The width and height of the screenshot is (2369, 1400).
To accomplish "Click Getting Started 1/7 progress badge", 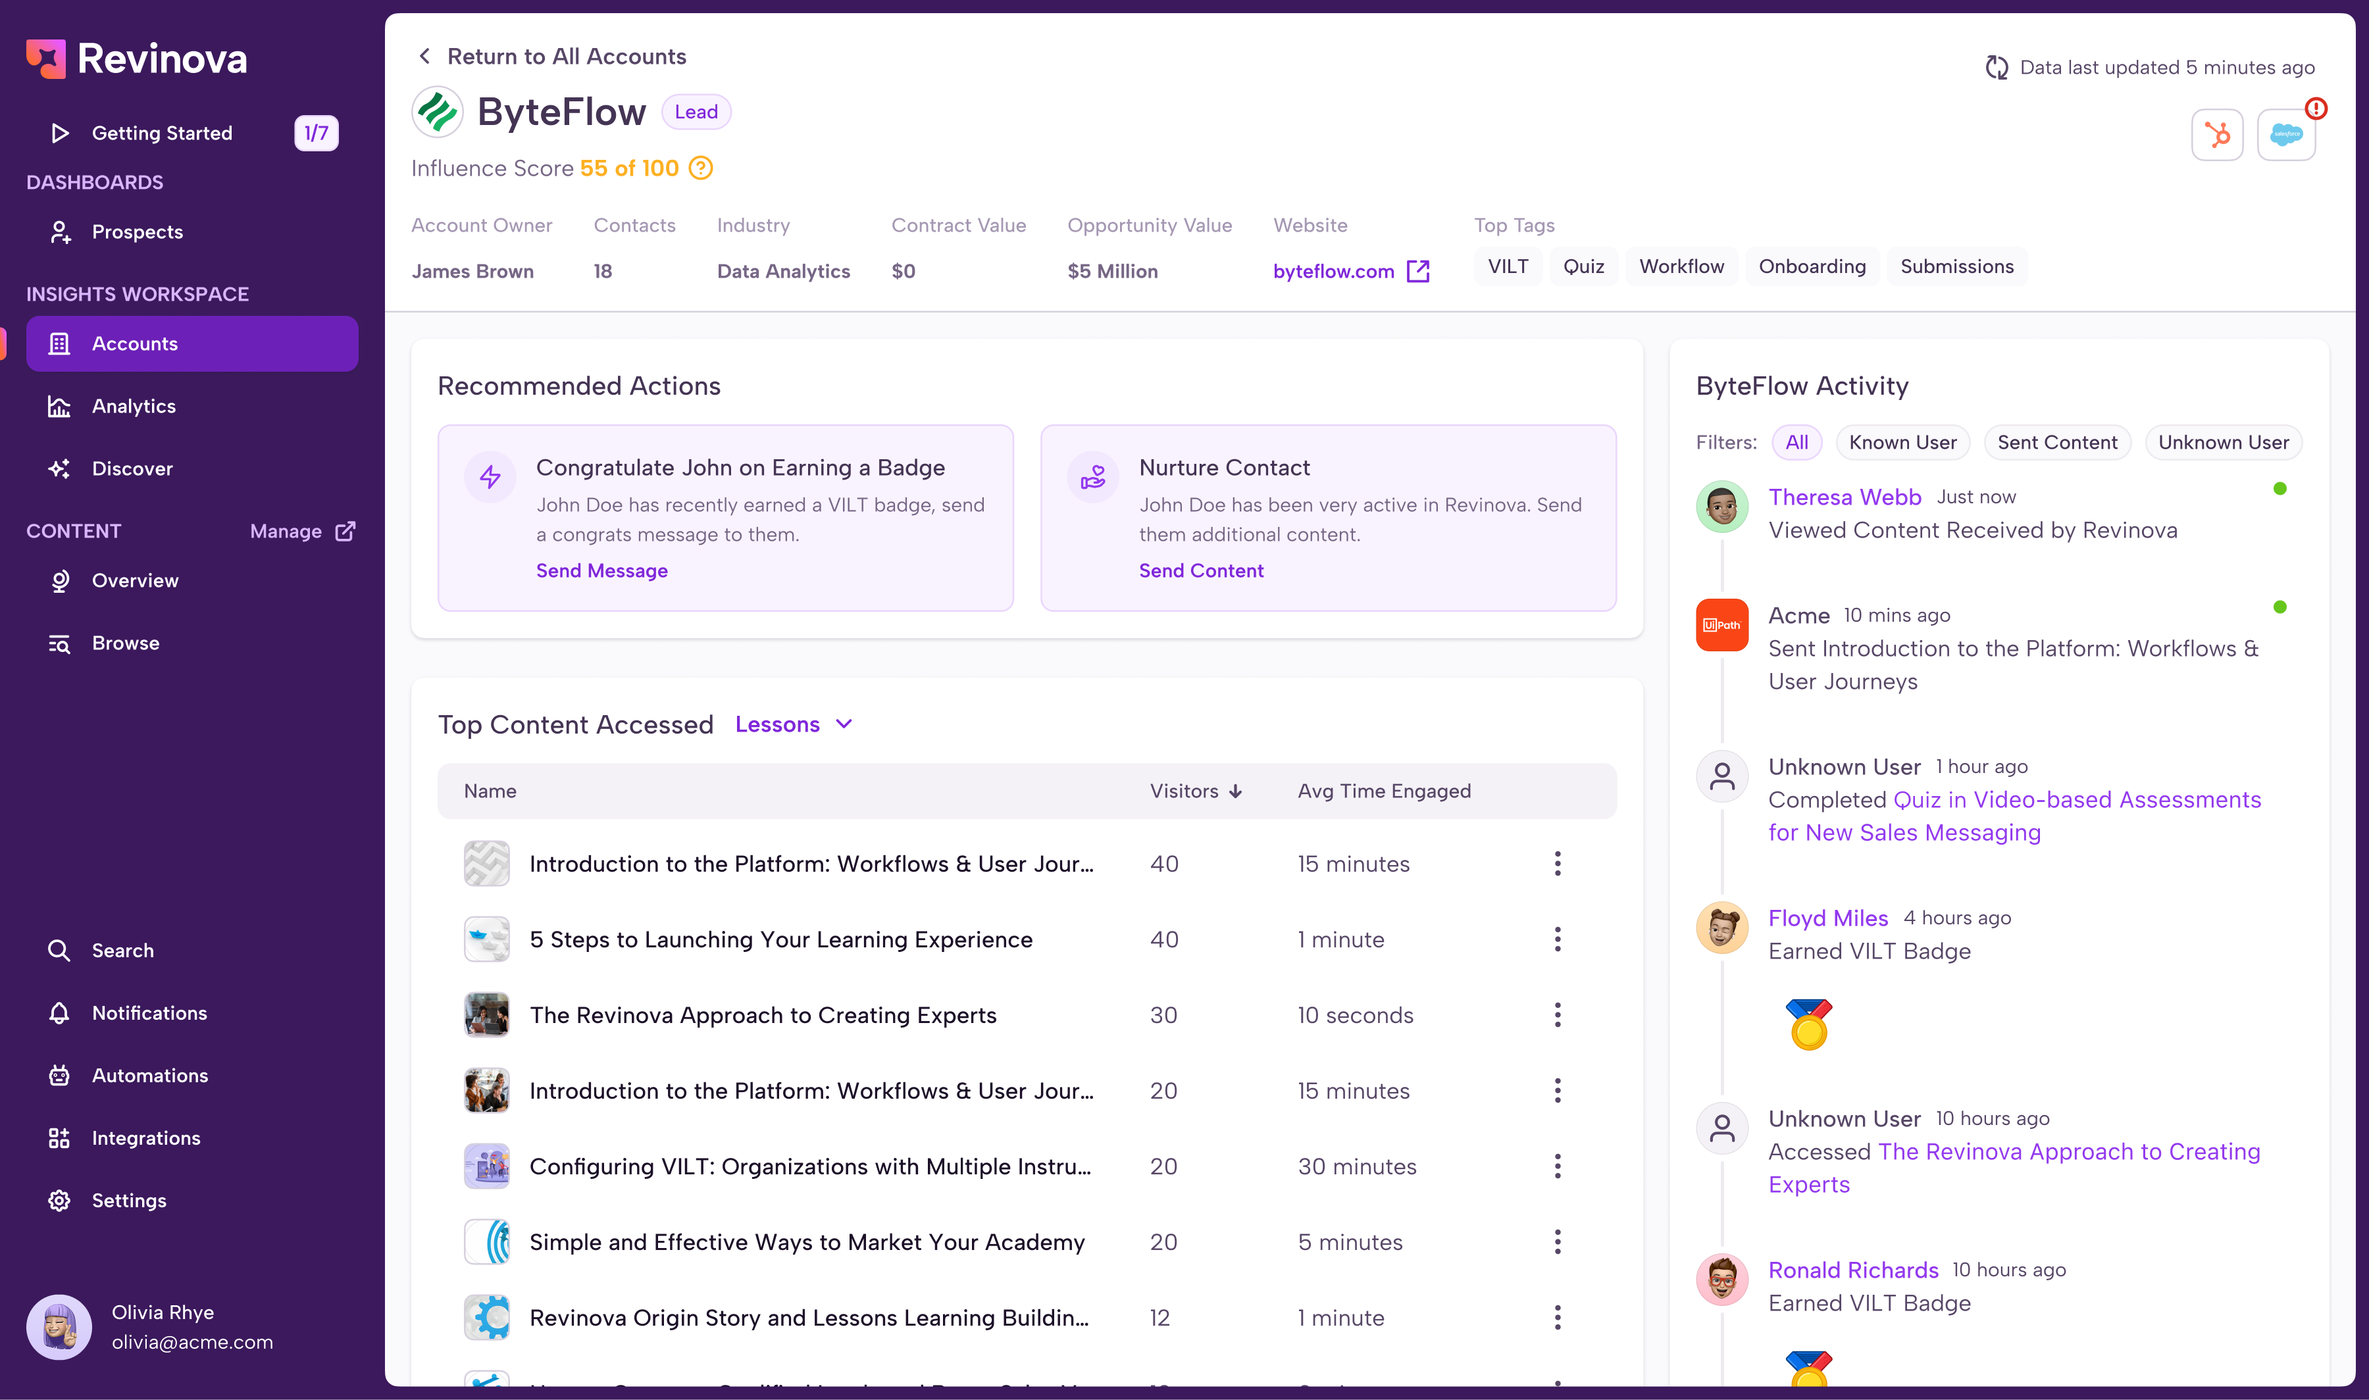I will point(316,133).
